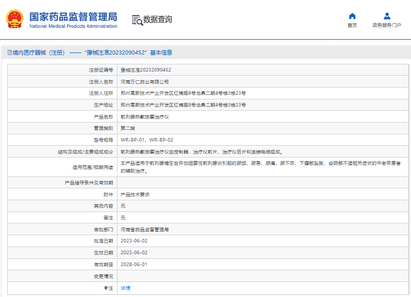Click the 其他内容 label

[104, 206]
